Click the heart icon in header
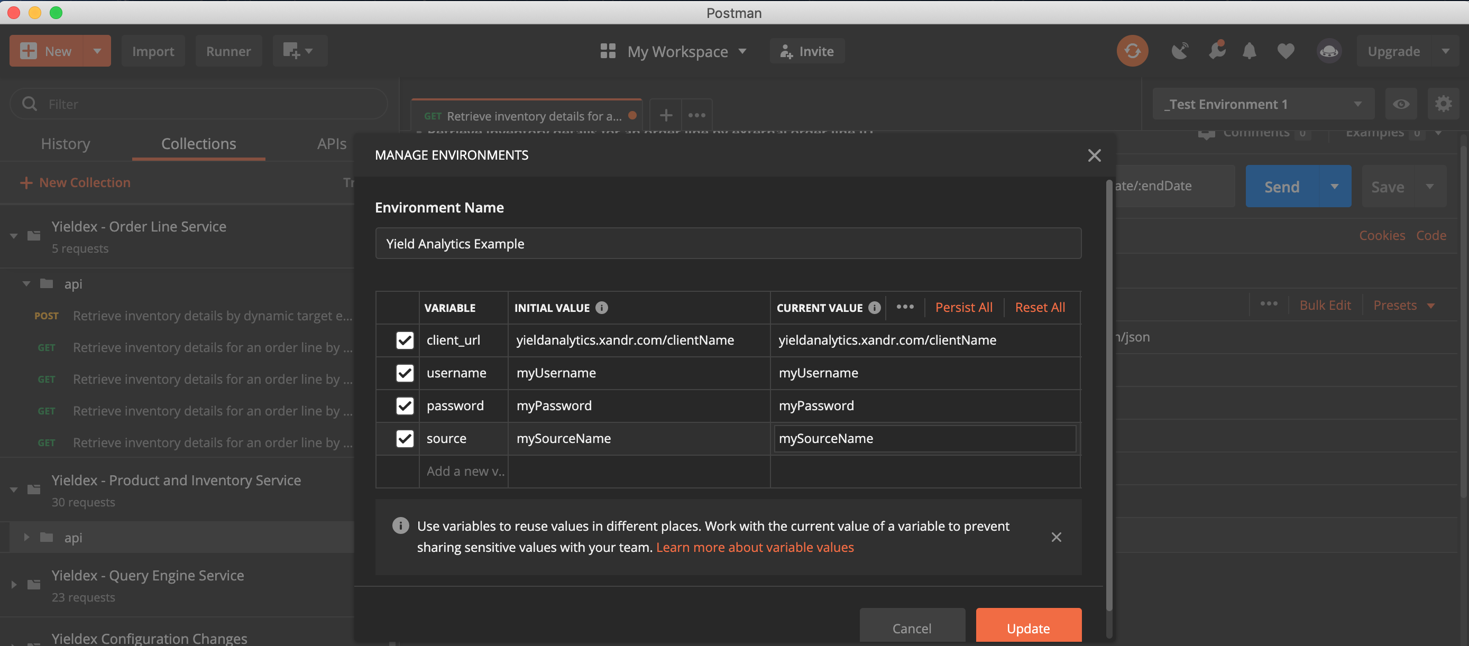Image resolution: width=1469 pixels, height=646 pixels. [x=1286, y=51]
